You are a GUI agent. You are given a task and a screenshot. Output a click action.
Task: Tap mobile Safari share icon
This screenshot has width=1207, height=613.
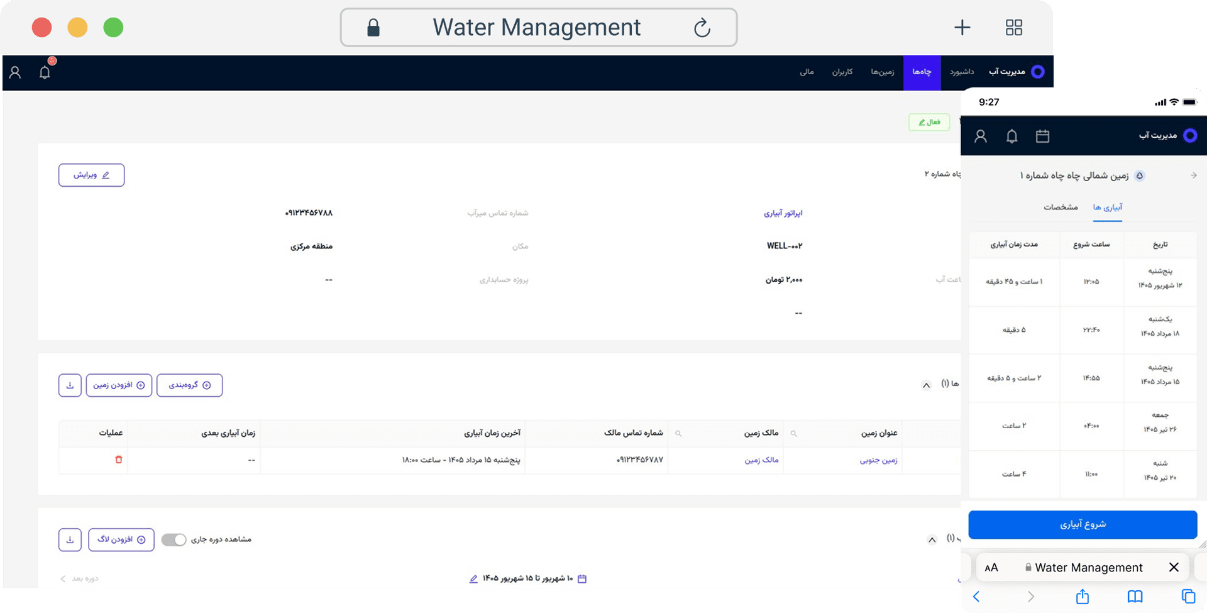(x=1082, y=596)
